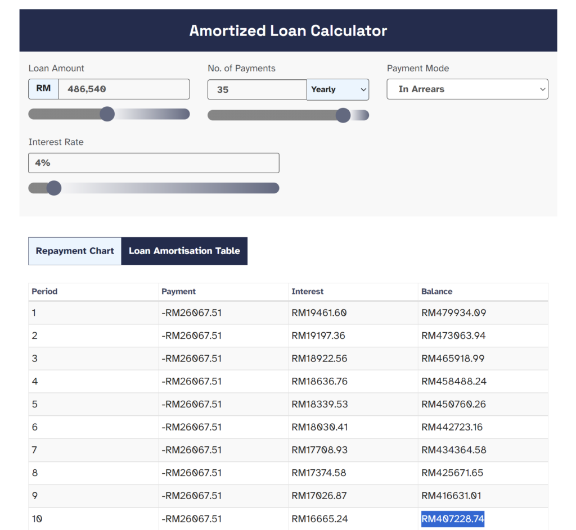This screenshot has width=576, height=530.
Task: Click the No. of Payments slider handle
Action: tap(343, 115)
